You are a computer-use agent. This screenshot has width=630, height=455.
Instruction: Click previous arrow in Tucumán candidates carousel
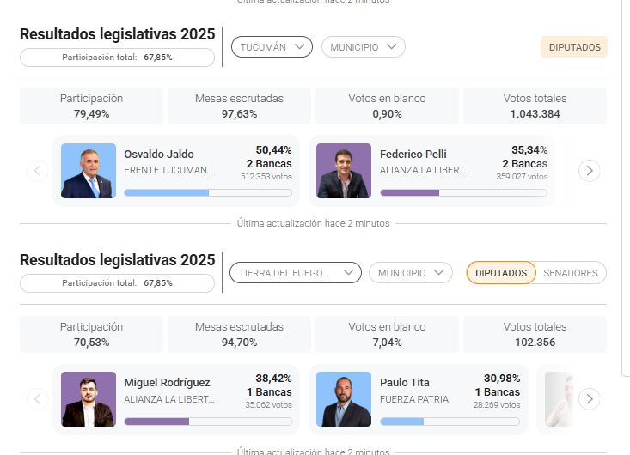pyautogui.click(x=37, y=171)
